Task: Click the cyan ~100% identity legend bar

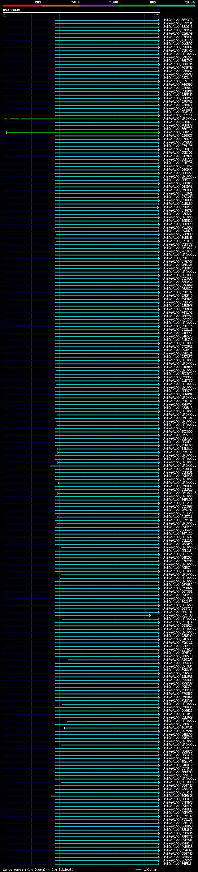Action: click(x=176, y=6)
